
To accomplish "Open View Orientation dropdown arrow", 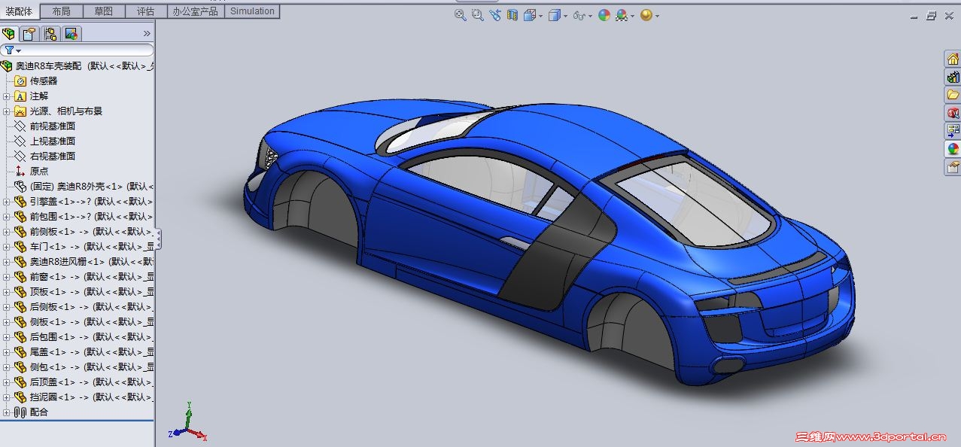I will coord(540,16).
